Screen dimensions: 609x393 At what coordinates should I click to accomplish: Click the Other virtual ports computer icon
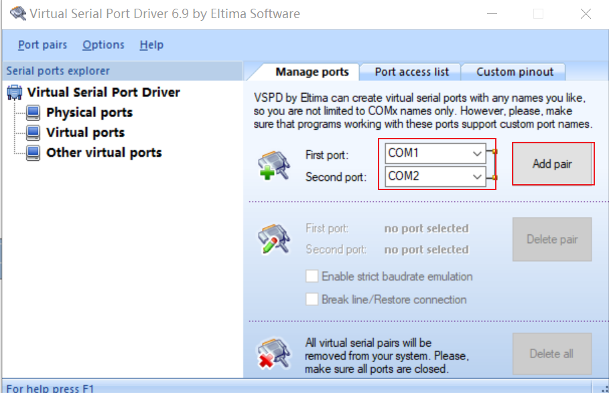click(33, 153)
